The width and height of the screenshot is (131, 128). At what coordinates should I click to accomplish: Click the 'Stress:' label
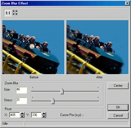pyautogui.click(x=8, y=100)
